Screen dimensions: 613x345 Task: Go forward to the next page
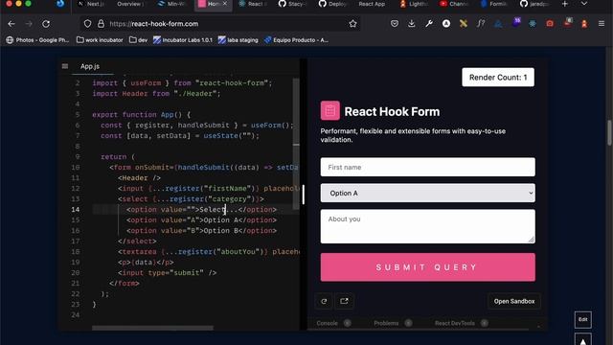[x=29, y=24]
